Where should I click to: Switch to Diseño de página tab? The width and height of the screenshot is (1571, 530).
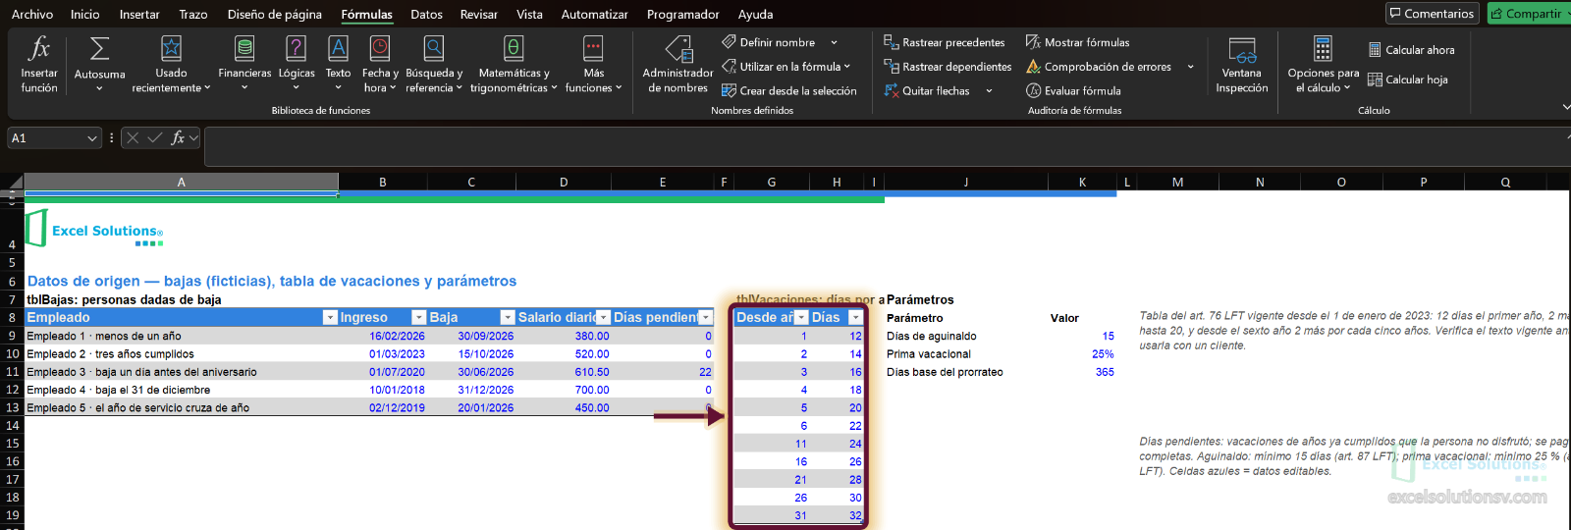click(275, 14)
